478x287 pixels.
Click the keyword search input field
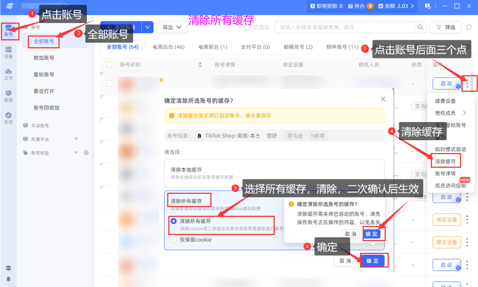[345, 27]
